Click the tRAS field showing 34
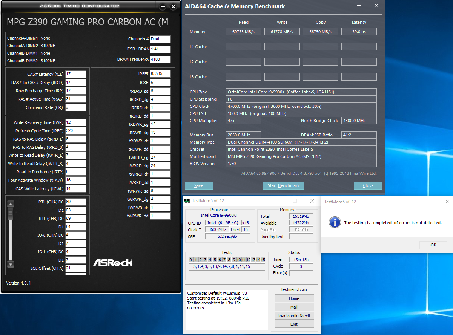 (75, 99)
